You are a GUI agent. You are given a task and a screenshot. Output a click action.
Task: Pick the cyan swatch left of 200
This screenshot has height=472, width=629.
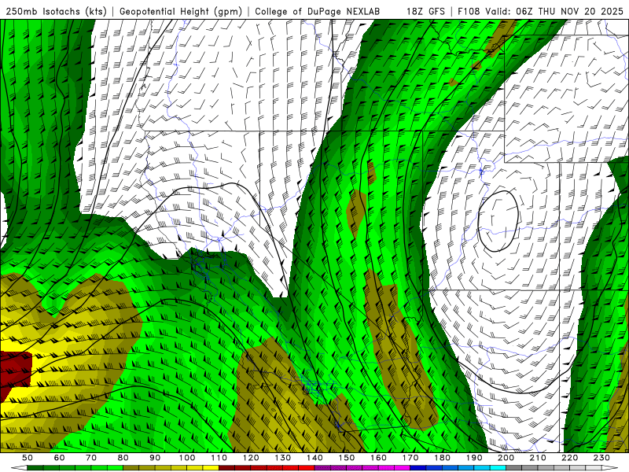pyautogui.click(x=498, y=468)
